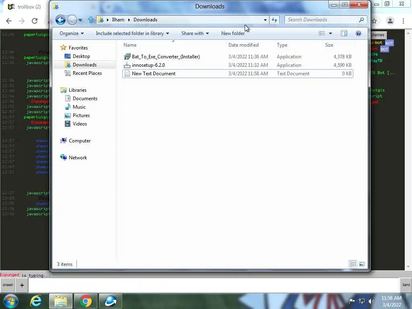Refresh the Downloads folder view
Screen dimensions: 412x309
point(274,20)
